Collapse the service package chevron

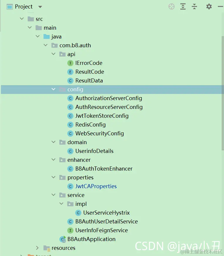tap(53, 195)
